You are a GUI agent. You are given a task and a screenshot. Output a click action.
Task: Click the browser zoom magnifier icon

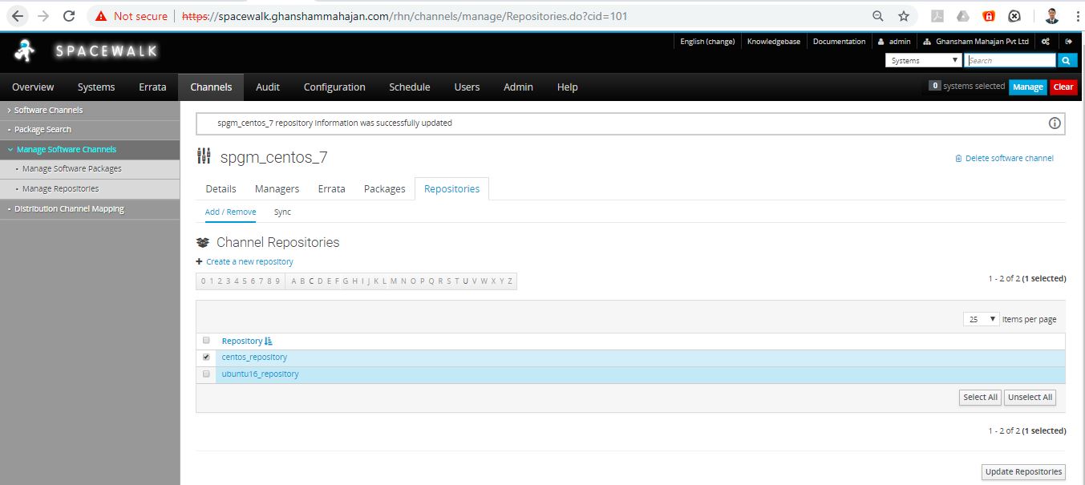click(x=878, y=16)
